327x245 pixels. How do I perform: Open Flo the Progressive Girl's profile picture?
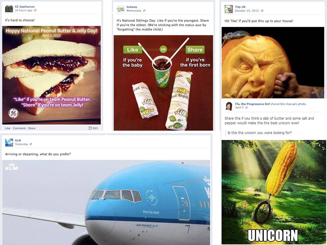[x=229, y=106]
